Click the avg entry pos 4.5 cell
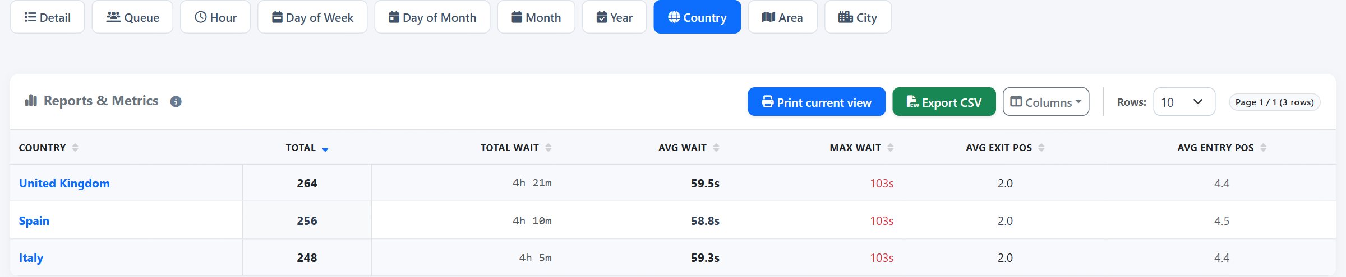The image size is (1346, 277). click(1221, 221)
